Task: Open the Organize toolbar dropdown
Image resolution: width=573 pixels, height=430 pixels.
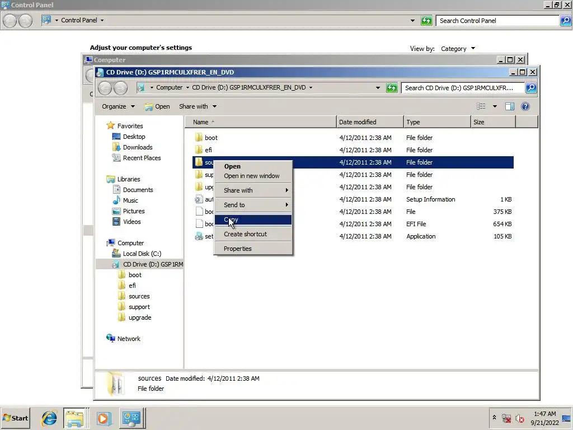Action: tap(118, 106)
